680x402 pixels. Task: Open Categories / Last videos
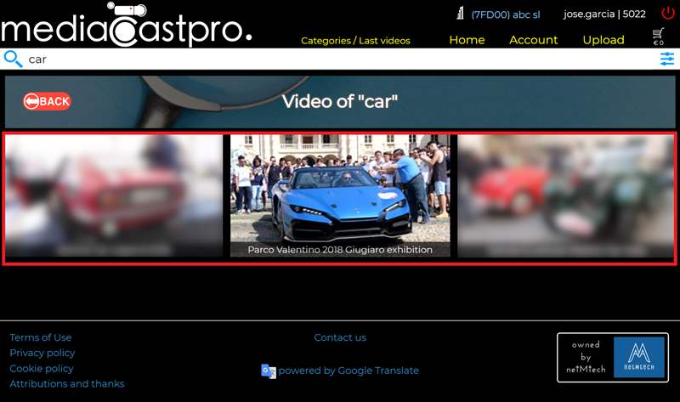(355, 41)
